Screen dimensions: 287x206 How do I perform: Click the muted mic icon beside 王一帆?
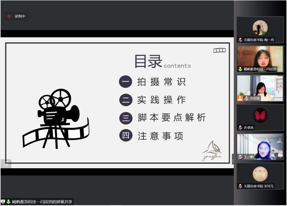click(240, 157)
